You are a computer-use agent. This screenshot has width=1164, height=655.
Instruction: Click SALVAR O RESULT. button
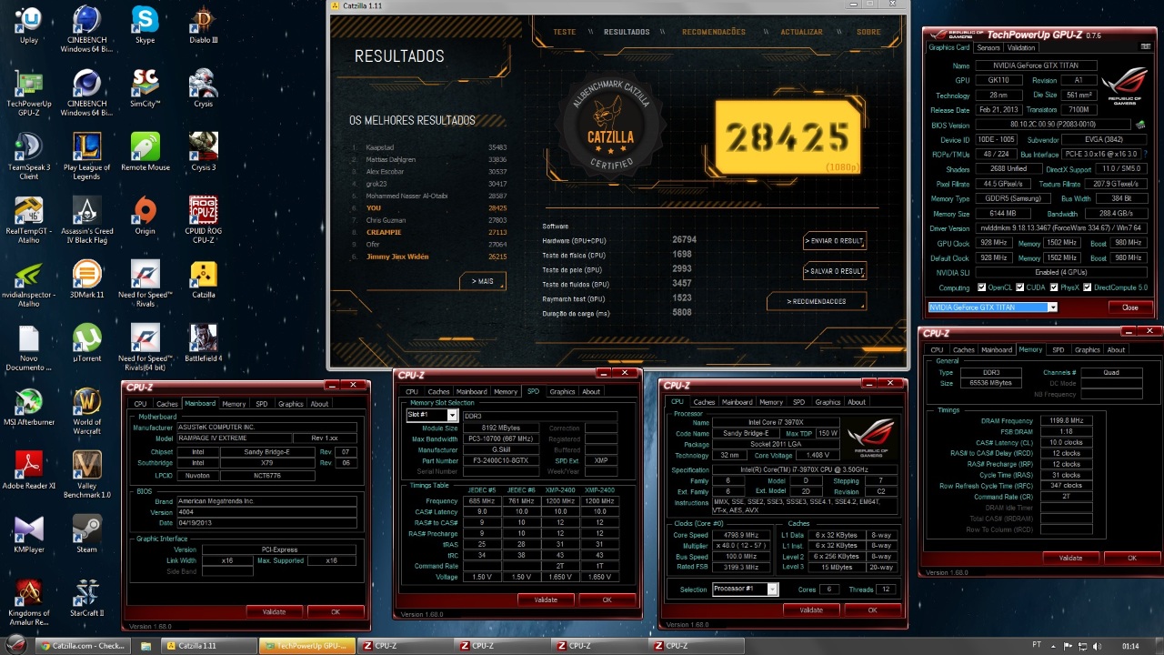click(x=835, y=271)
